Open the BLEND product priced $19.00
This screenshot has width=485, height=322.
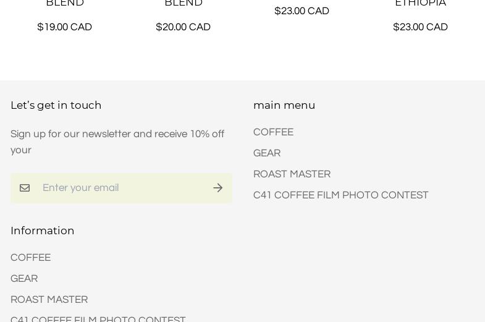(64, 4)
